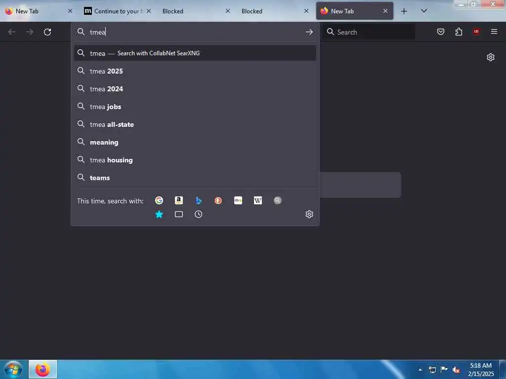Search history using the clock icon
506x379 pixels.
click(x=199, y=214)
